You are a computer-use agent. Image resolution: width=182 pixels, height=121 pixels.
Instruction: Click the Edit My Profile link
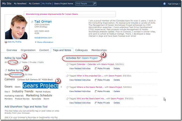15,42
